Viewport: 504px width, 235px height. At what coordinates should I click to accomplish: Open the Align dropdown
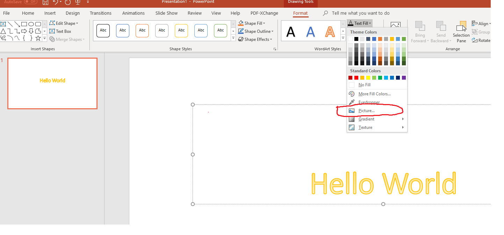pyautogui.click(x=481, y=23)
